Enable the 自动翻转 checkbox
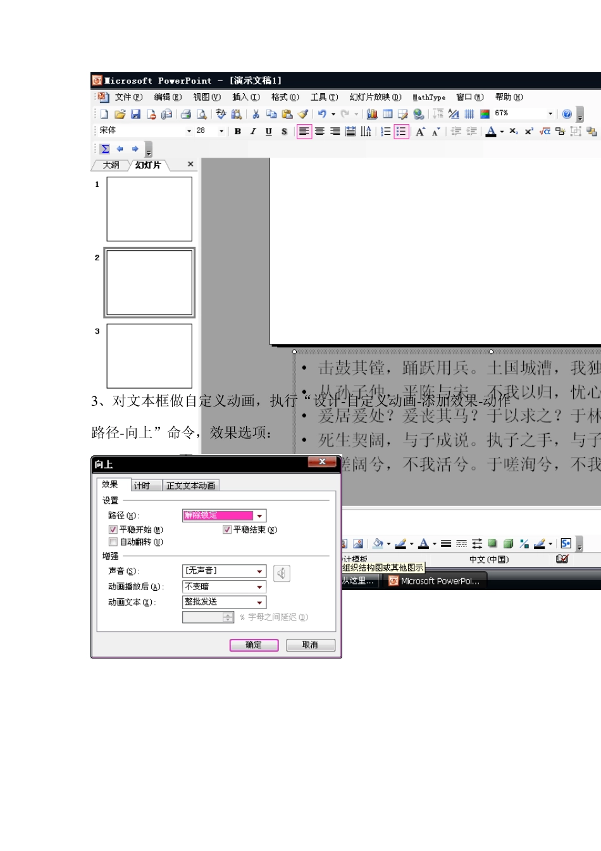601x851 pixels. [113, 542]
